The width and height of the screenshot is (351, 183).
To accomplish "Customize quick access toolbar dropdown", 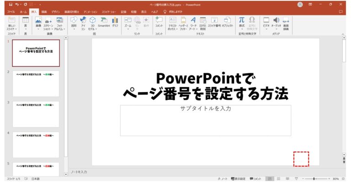I will [x=40, y=5].
